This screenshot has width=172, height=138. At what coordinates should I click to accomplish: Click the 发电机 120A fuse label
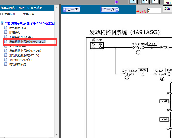(x=130, y=71)
